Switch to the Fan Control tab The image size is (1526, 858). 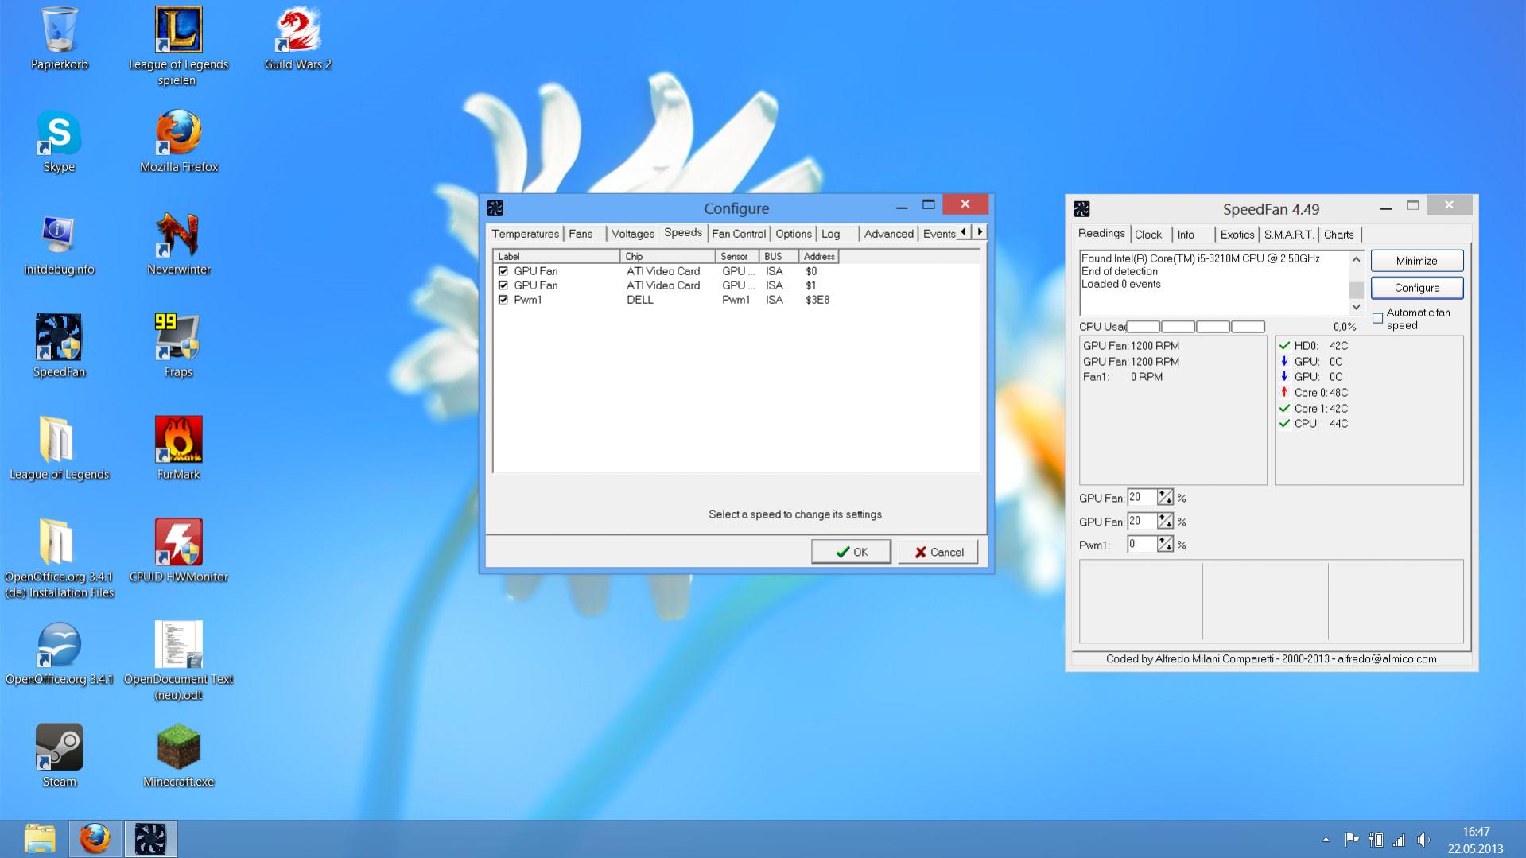(739, 234)
